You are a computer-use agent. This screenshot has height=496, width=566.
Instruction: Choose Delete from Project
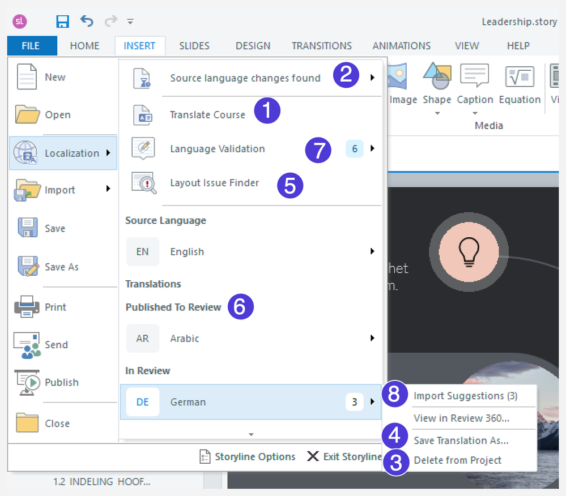(x=458, y=460)
